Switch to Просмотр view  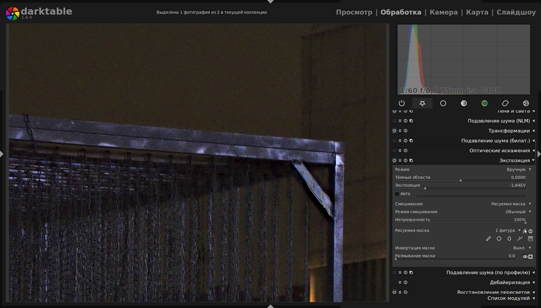point(354,12)
